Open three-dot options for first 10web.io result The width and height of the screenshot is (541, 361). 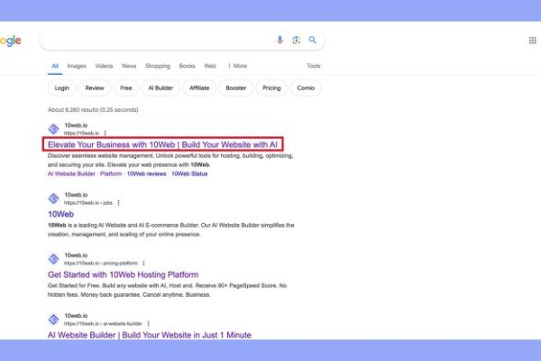pyautogui.click(x=105, y=133)
